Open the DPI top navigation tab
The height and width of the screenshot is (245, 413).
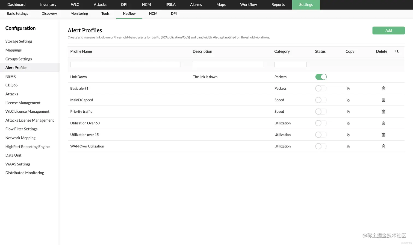tap(124, 5)
